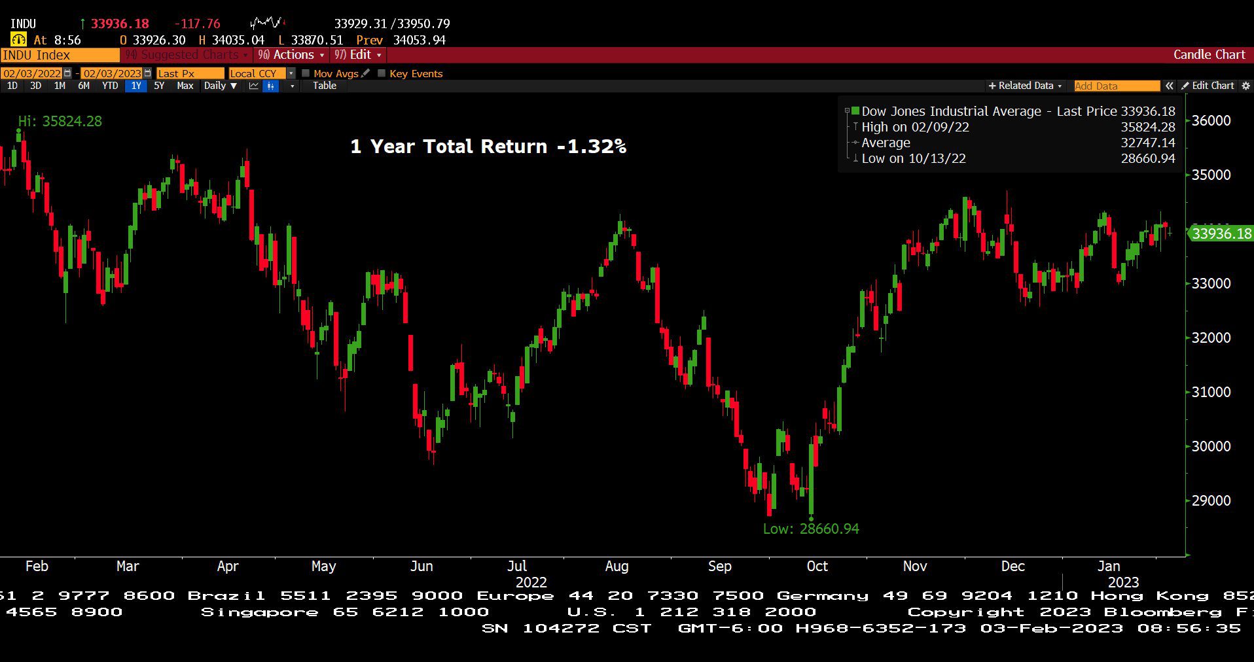Viewport: 1254px width, 662px height.
Task: Select the 1Y range tab
Action: pyautogui.click(x=136, y=86)
